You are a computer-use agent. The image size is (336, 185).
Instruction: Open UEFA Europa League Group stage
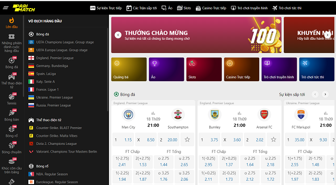58,50
